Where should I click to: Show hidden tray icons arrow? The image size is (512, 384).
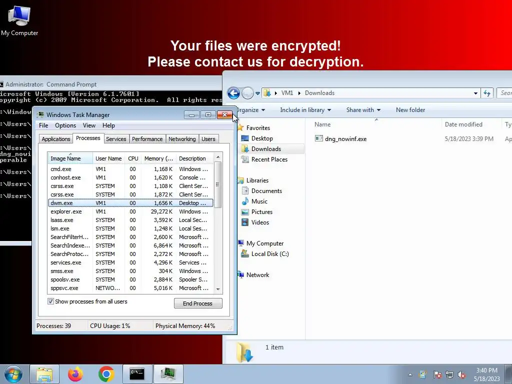point(410,375)
